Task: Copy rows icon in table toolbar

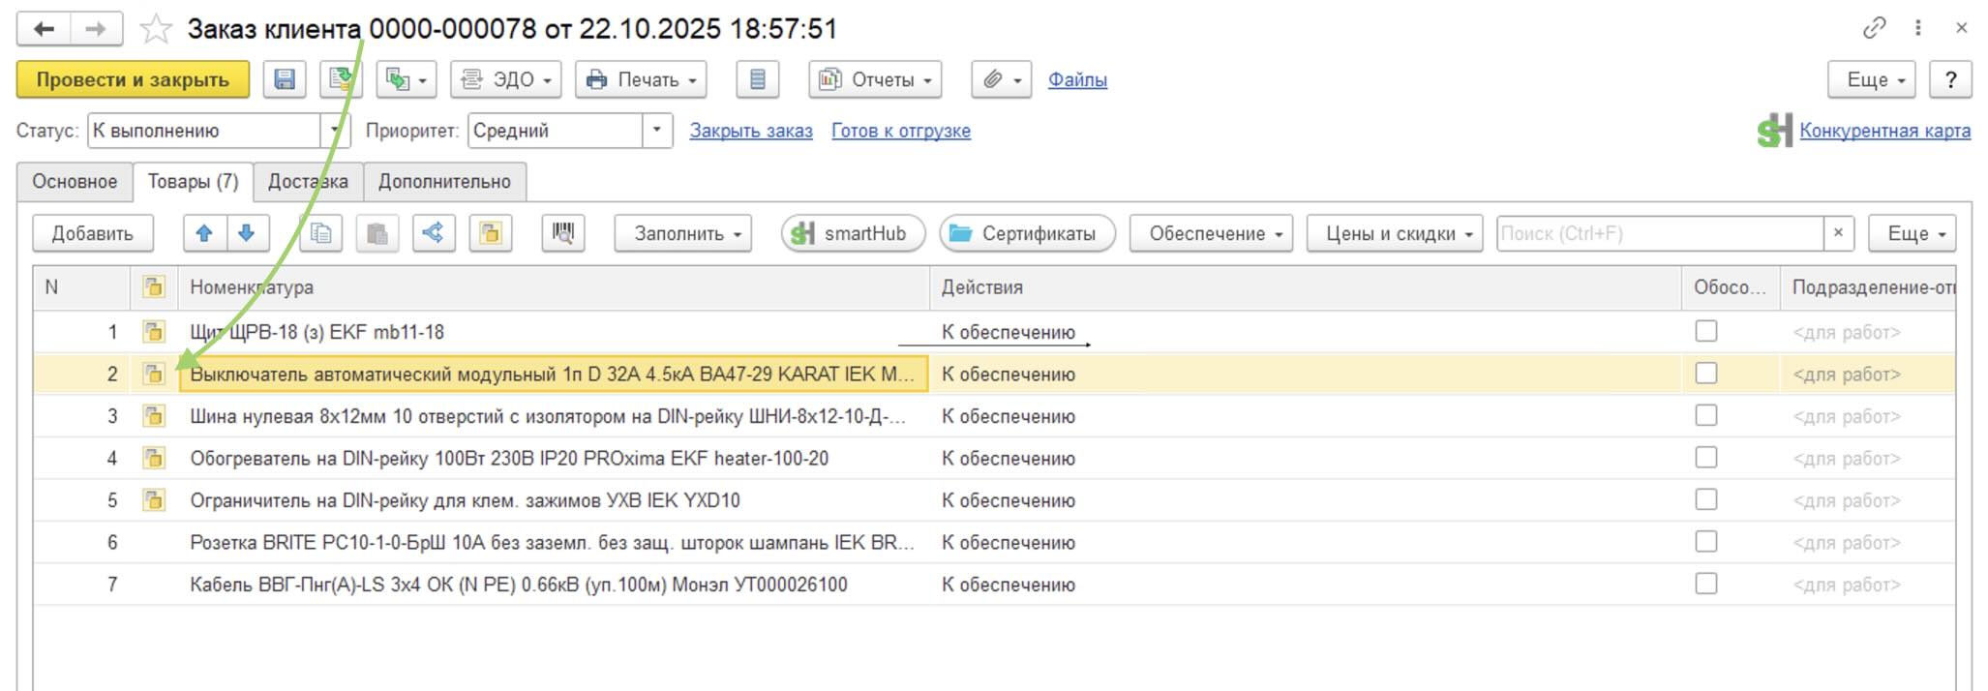Action: click(320, 233)
